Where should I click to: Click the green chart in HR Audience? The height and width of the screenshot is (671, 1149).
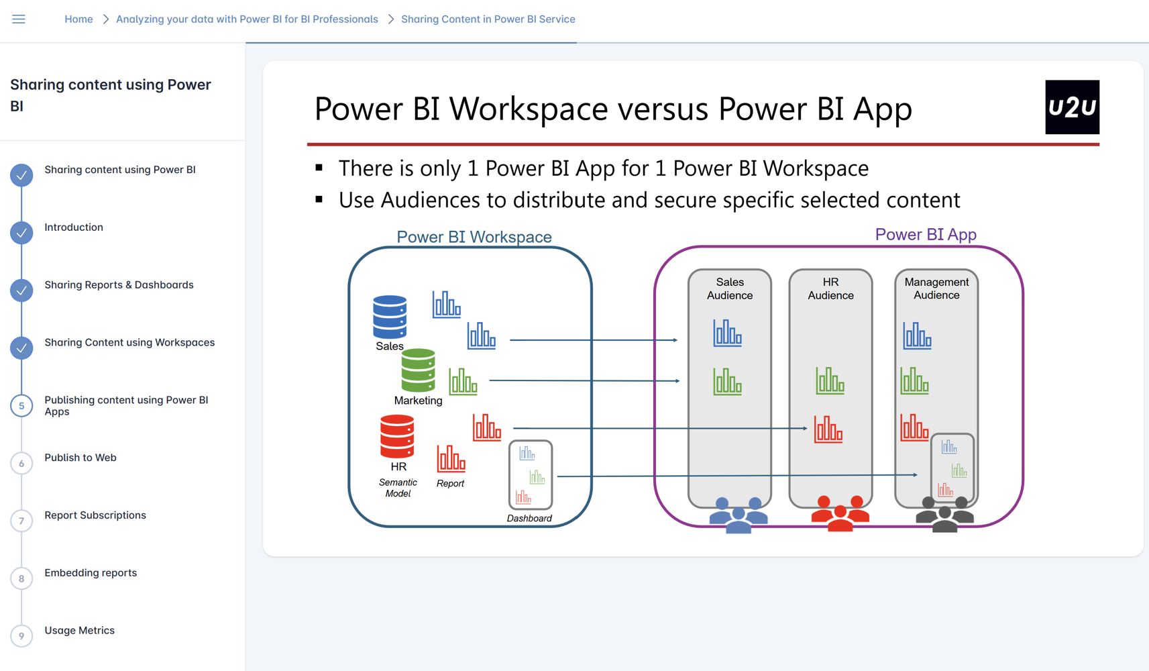[x=830, y=380]
